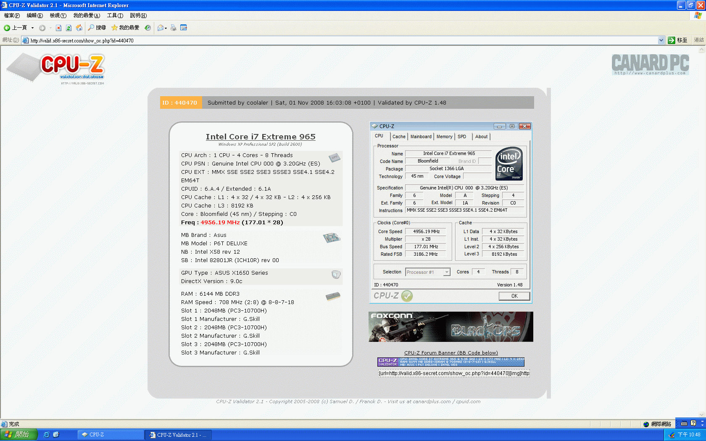This screenshot has height=441, width=706.
Task: Click the orange ID : 440470 badge
Action: coord(181,102)
